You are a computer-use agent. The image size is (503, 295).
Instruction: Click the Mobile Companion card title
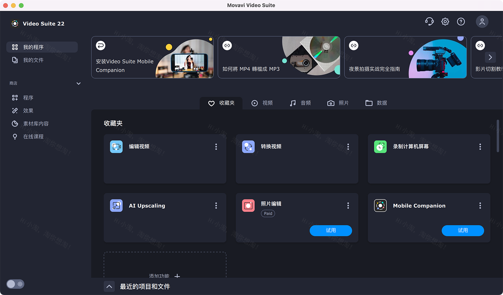pyautogui.click(x=419, y=206)
